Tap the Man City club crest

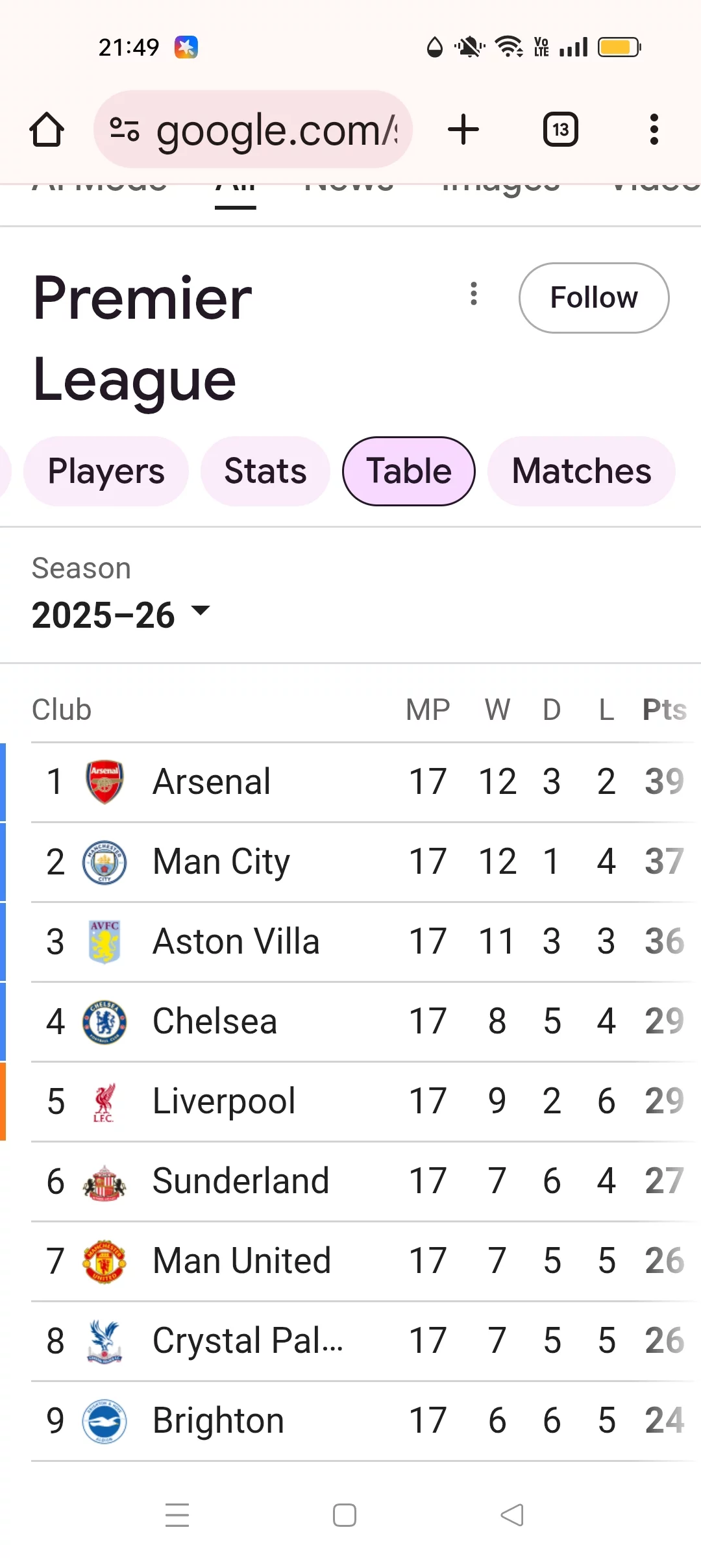[x=105, y=862]
